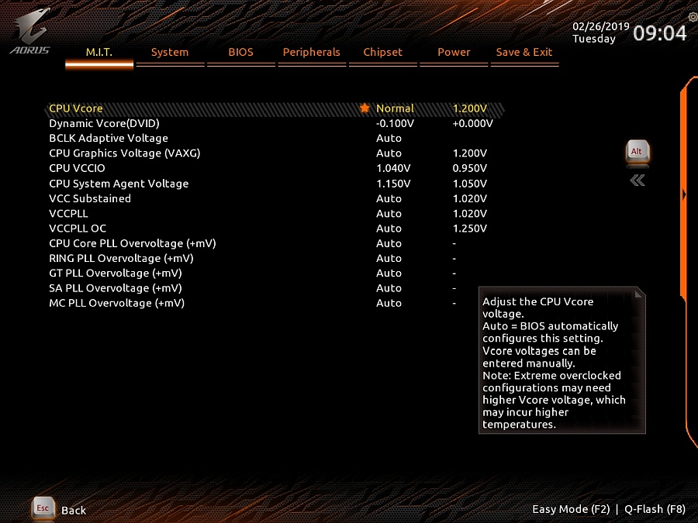Screen dimensions: 698x523
Task: Open VCCPLL OC Auto value
Action: pos(389,229)
